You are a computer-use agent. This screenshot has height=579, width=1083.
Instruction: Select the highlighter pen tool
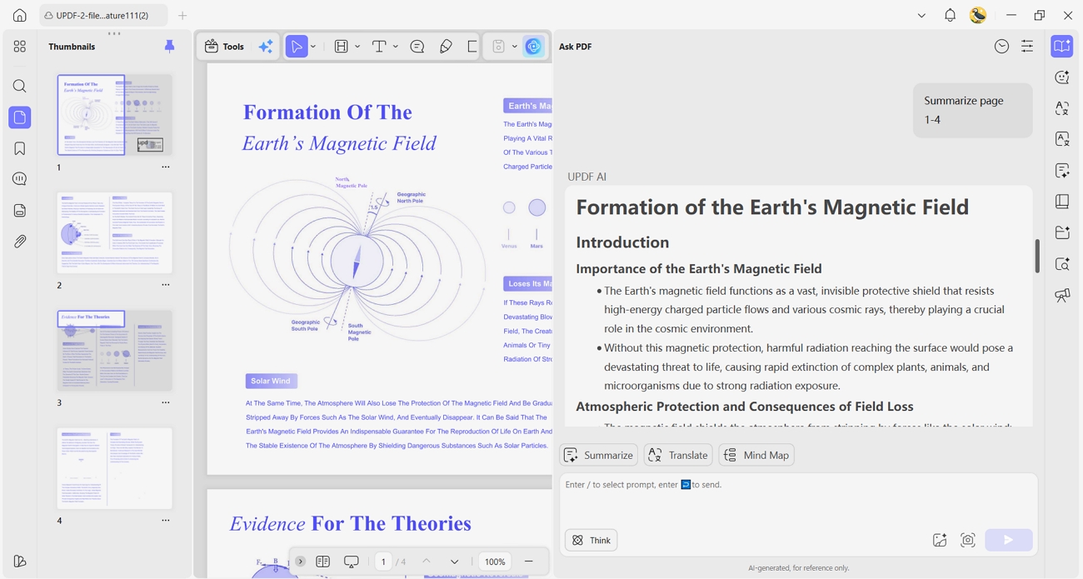pos(446,47)
